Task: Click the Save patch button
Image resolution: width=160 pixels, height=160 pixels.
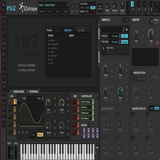Action: pos(58,11)
